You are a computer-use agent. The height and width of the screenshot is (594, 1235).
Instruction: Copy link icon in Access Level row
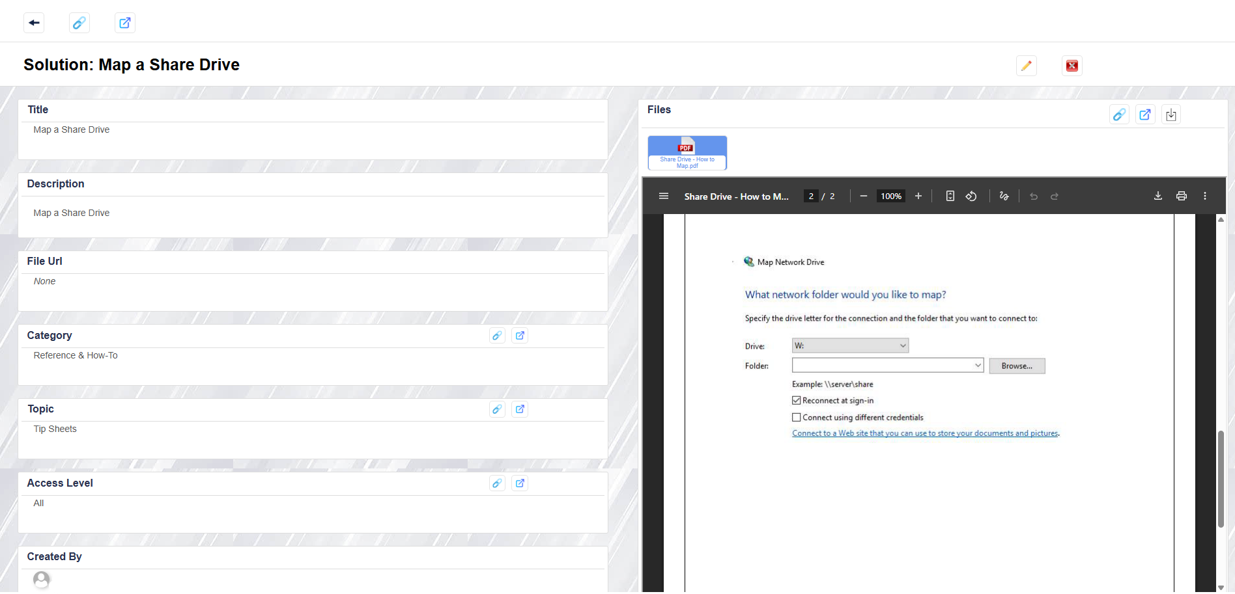[x=497, y=483]
